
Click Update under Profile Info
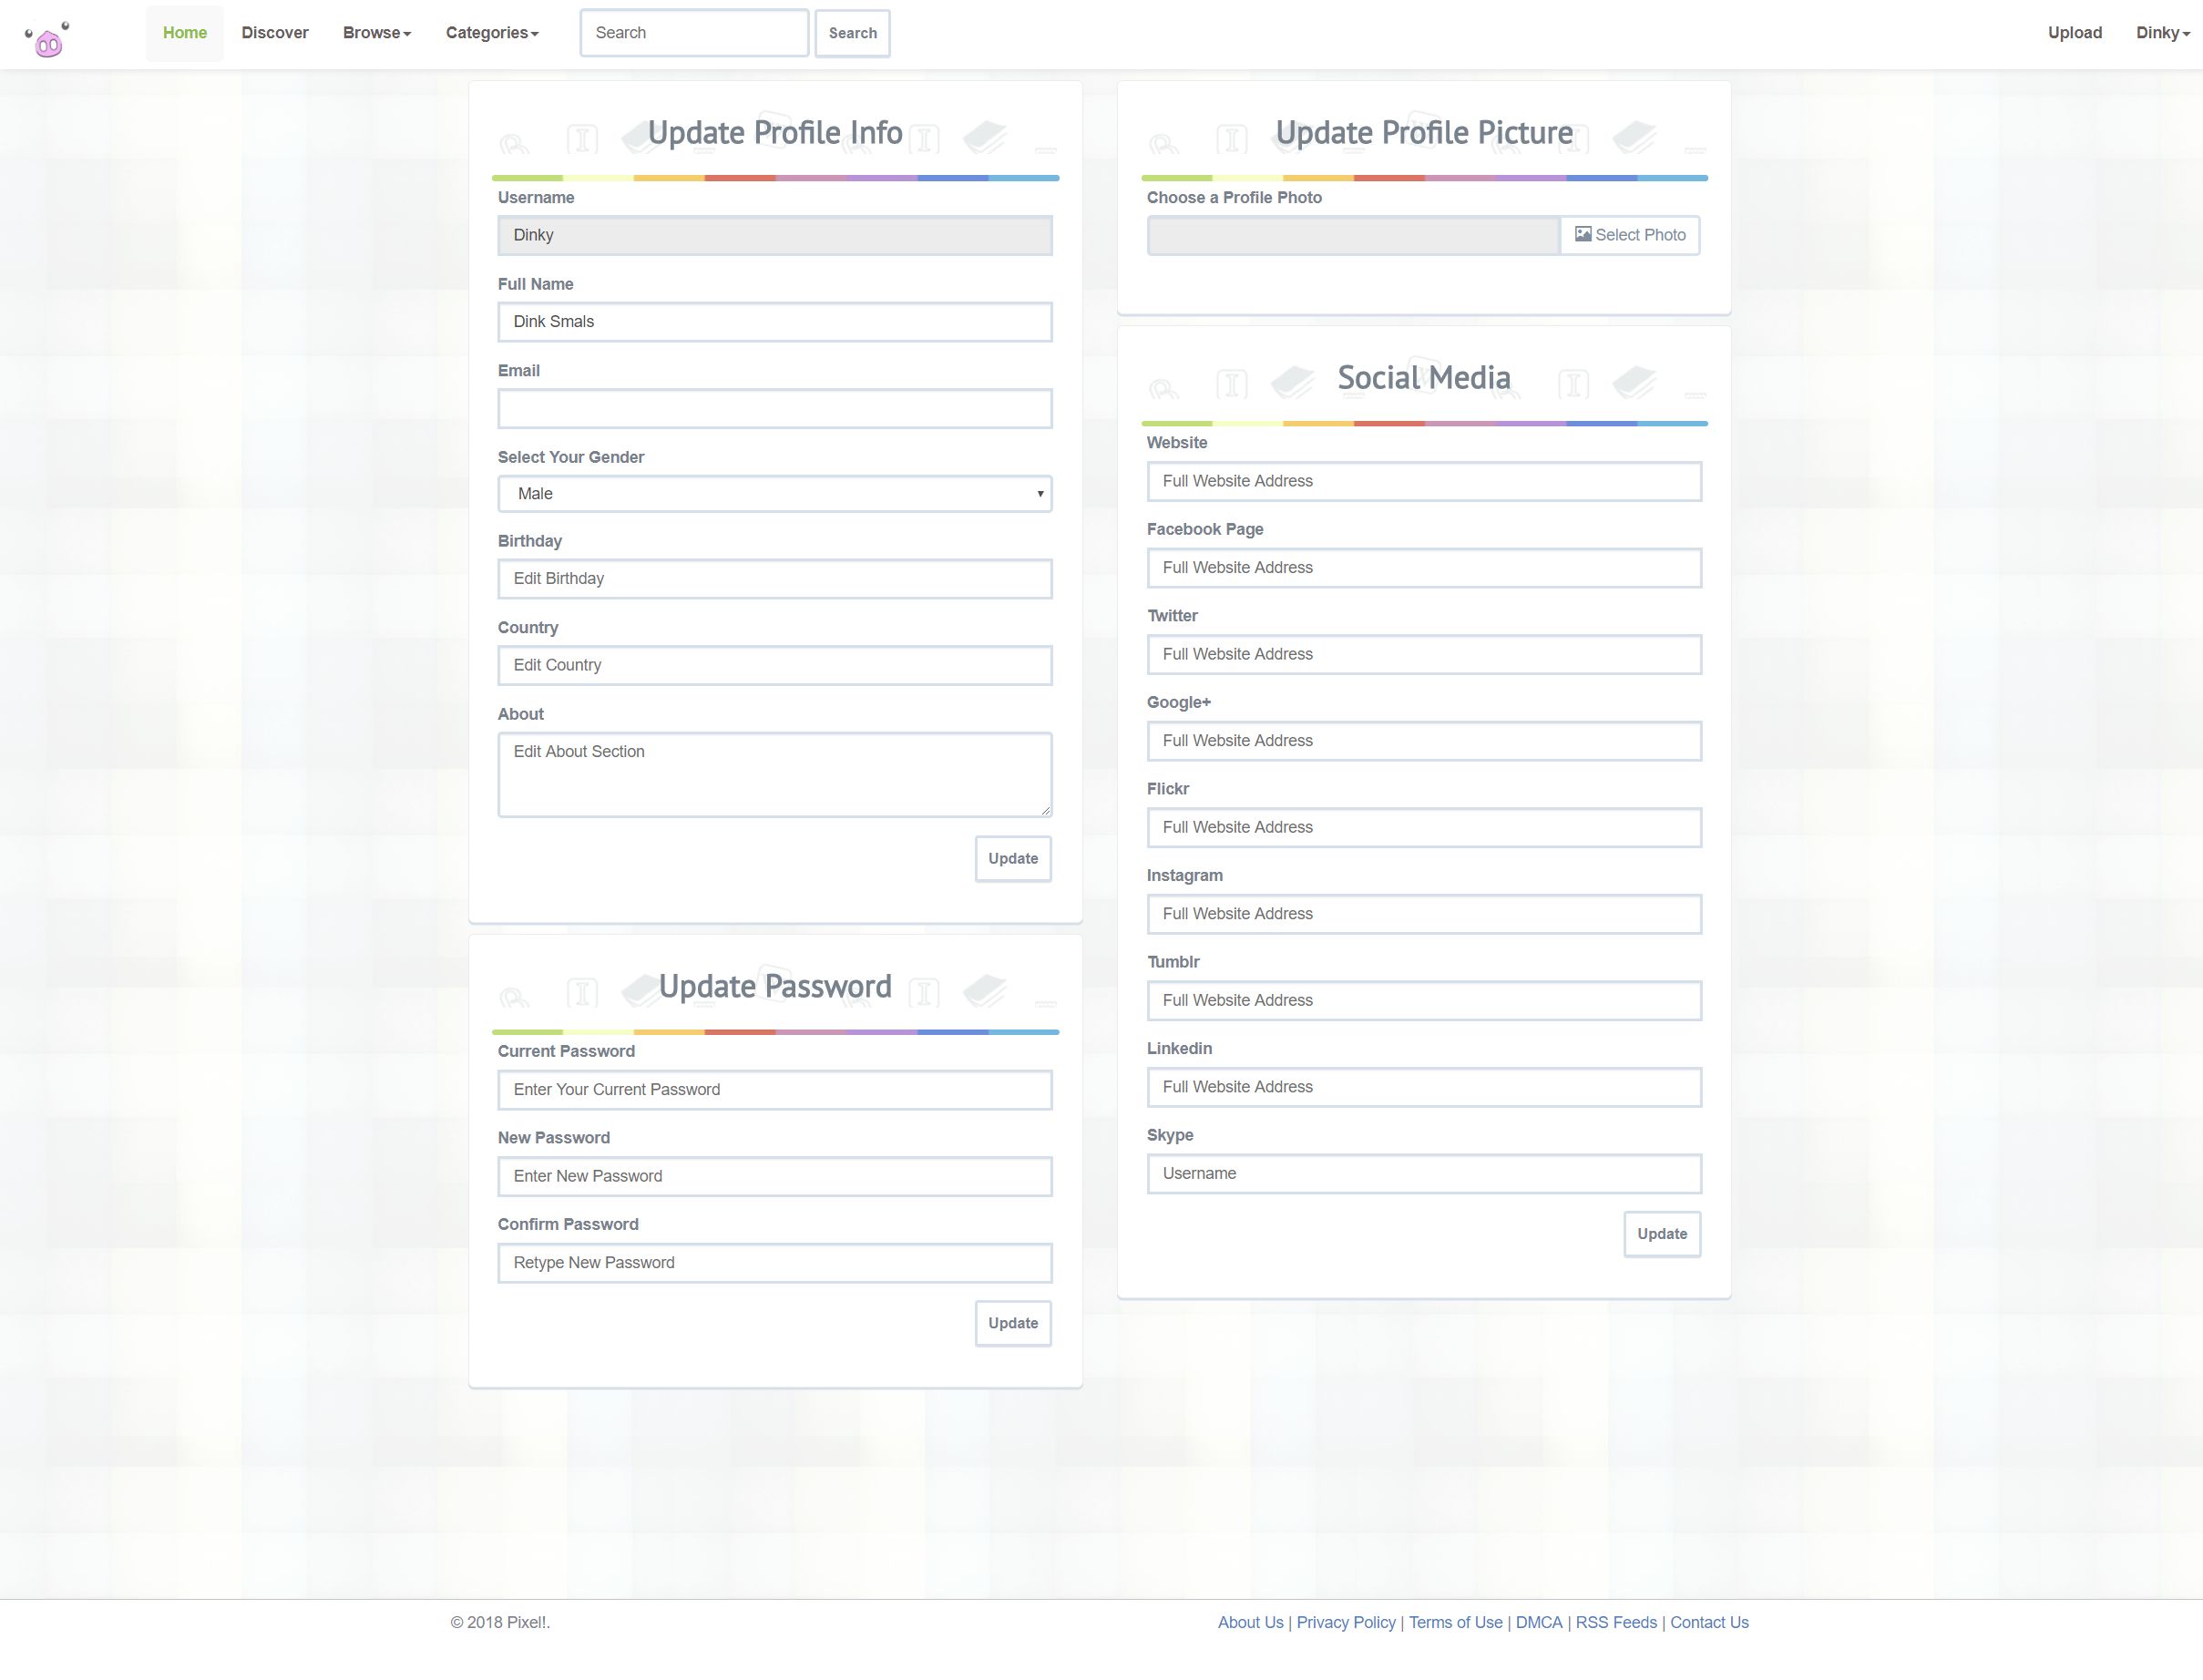pos(1012,859)
